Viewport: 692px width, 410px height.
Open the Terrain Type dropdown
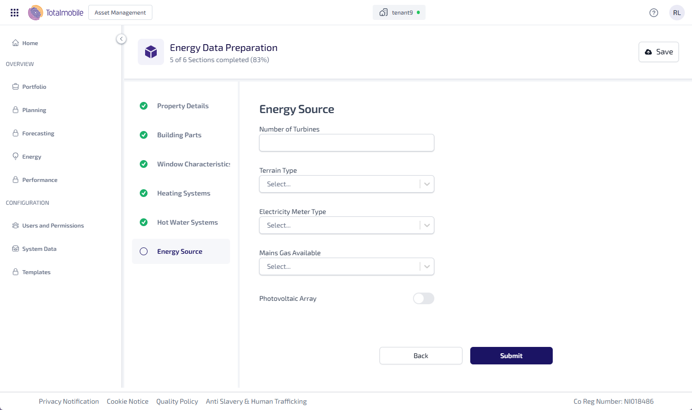346,184
